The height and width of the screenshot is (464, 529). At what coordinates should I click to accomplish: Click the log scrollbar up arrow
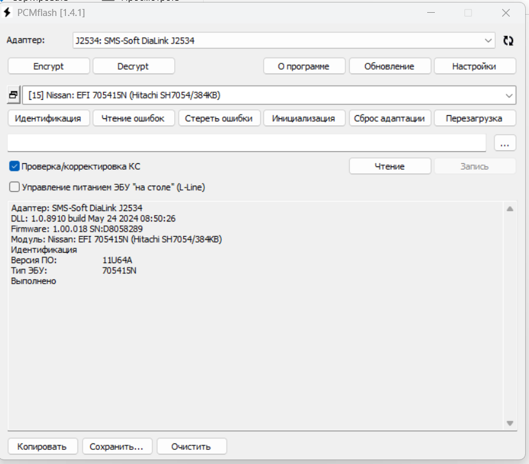510,209
